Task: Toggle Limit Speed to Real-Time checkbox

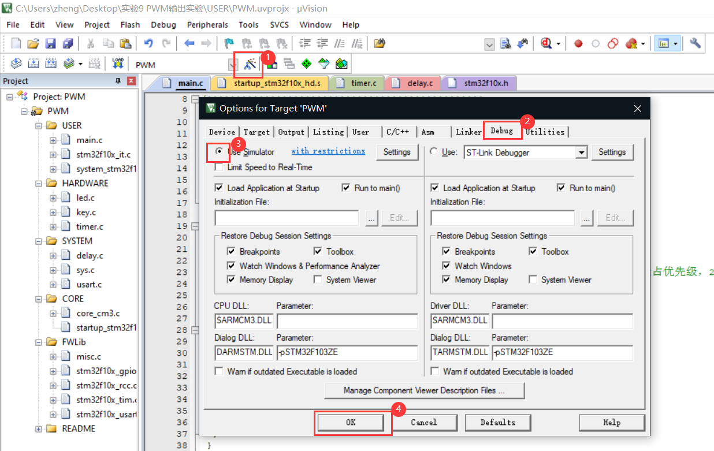Action: tap(219, 167)
